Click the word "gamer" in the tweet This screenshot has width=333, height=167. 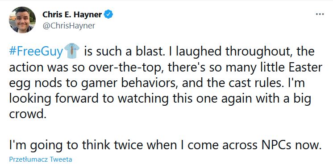pyautogui.click(x=99, y=83)
